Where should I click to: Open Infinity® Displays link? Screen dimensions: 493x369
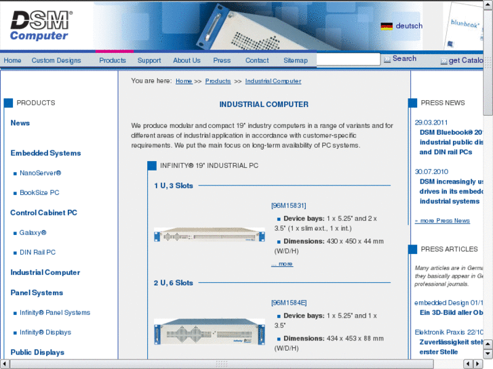point(45,332)
